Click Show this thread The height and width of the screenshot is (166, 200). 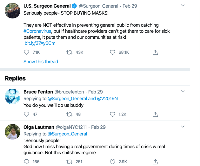pyautogui.click(x=41, y=62)
